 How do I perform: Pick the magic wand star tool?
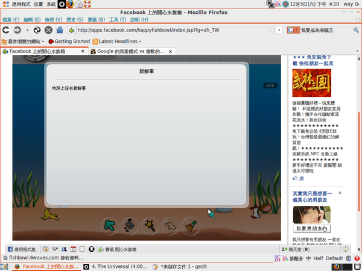click(x=150, y=226)
